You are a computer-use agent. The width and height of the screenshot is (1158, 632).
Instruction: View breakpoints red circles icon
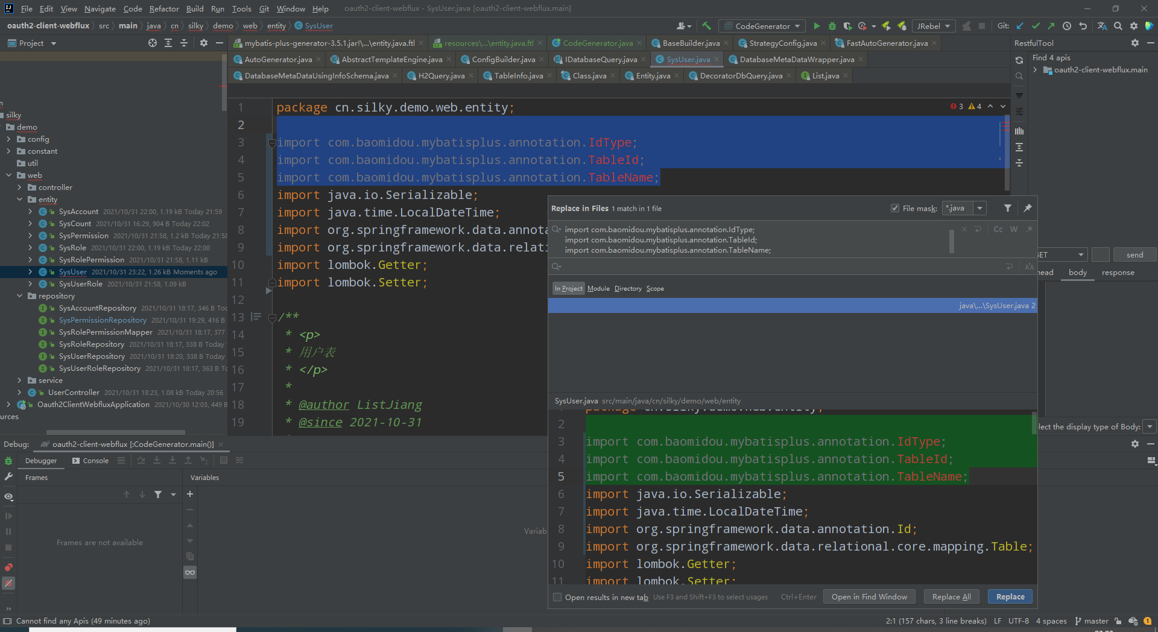(x=8, y=567)
